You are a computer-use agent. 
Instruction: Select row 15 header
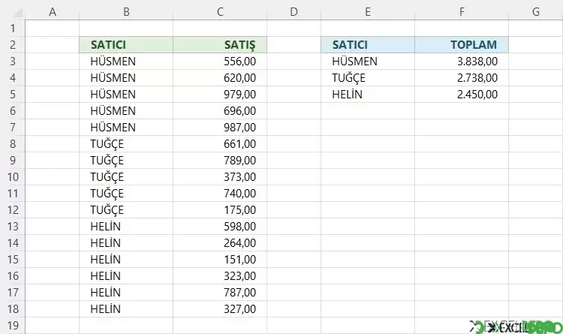click(x=13, y=260)
